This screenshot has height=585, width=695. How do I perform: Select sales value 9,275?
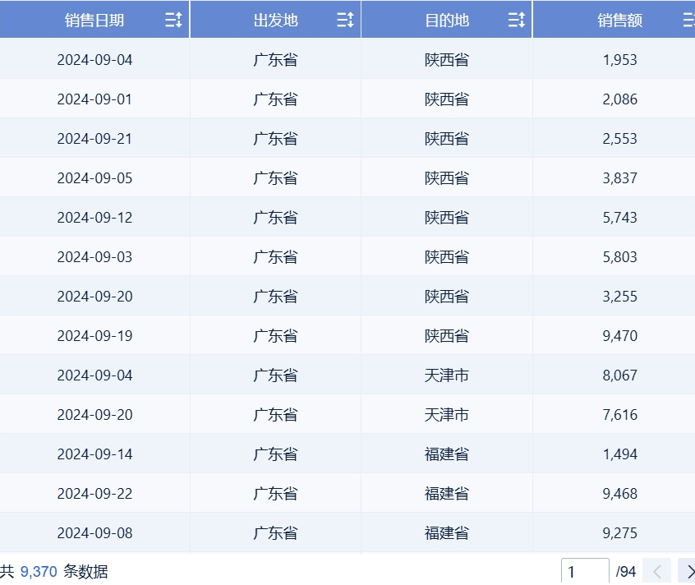point(619,533)
